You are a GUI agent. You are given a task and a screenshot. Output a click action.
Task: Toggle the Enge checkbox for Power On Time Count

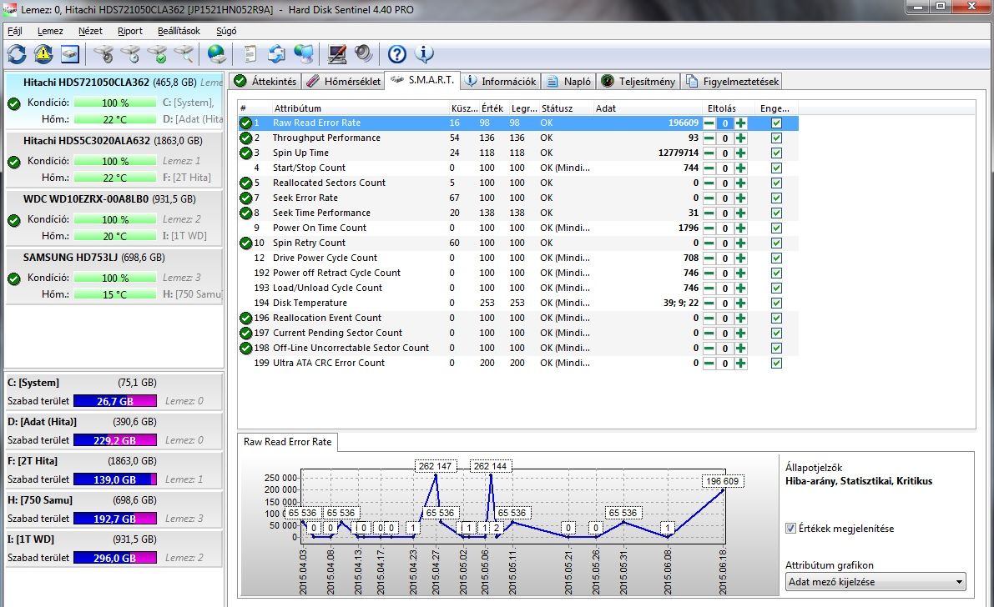tap(776, 228)
